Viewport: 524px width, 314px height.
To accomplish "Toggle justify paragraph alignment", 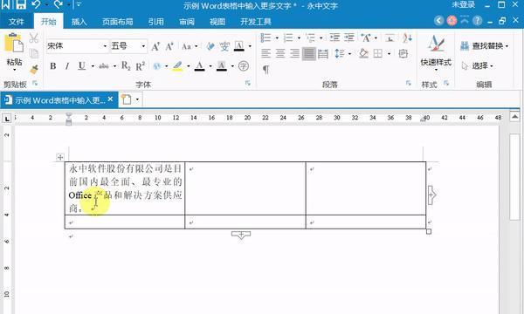I will [x=309, y=54].
